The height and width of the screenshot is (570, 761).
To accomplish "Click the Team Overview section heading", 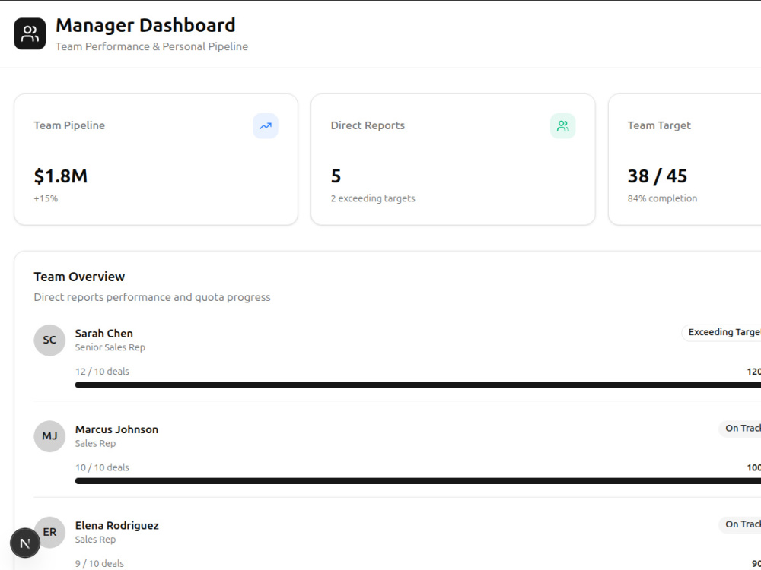I will point(79,277).
